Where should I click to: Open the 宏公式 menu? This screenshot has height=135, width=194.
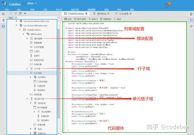click(59, 9)
